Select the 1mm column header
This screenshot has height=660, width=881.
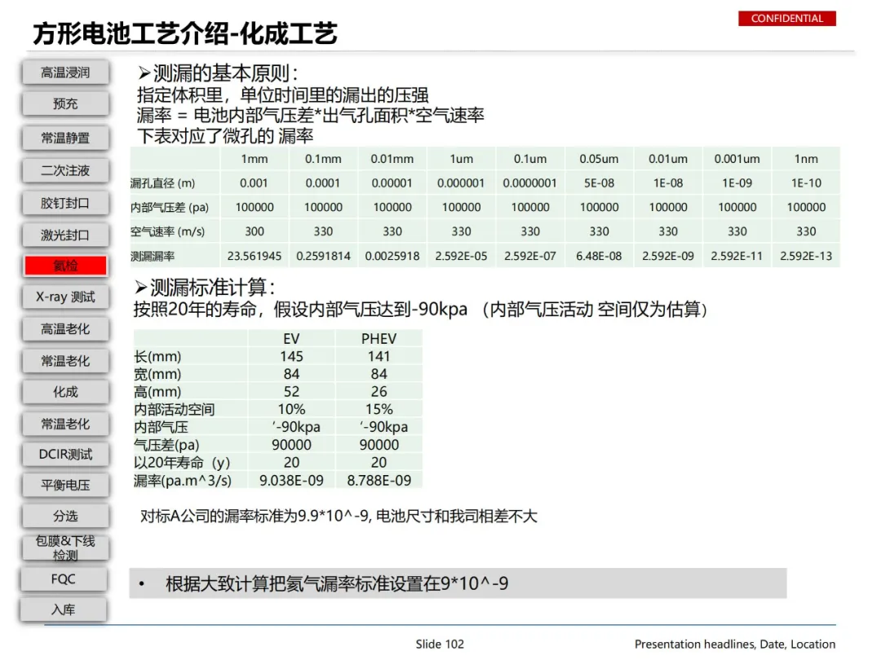pyautogui.click(x=255, y=159)
